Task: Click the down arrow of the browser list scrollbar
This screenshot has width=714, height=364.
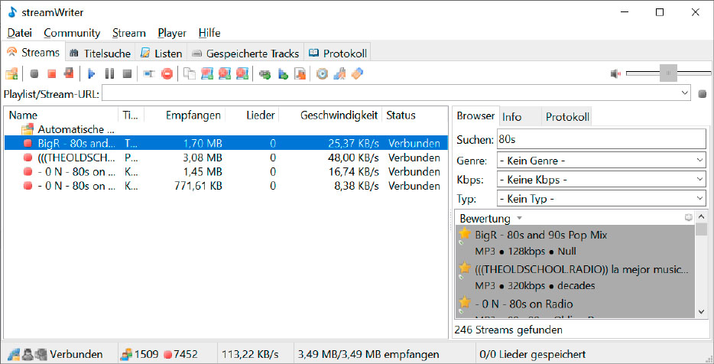Action: tap(702, 312)
